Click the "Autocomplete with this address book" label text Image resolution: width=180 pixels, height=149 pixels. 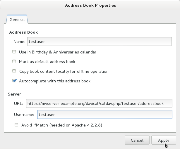click(55, 81)
